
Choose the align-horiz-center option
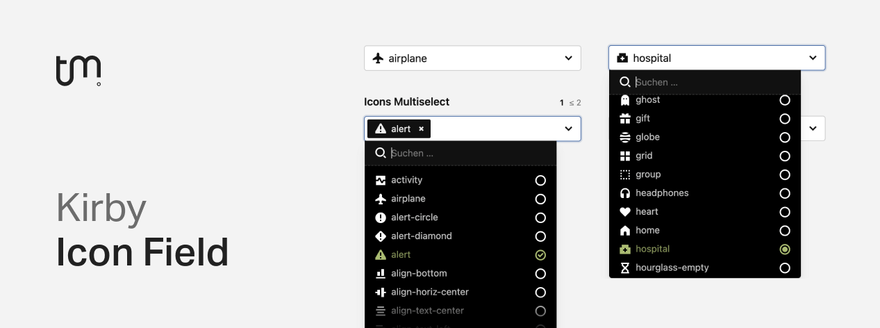pos(460,293)
